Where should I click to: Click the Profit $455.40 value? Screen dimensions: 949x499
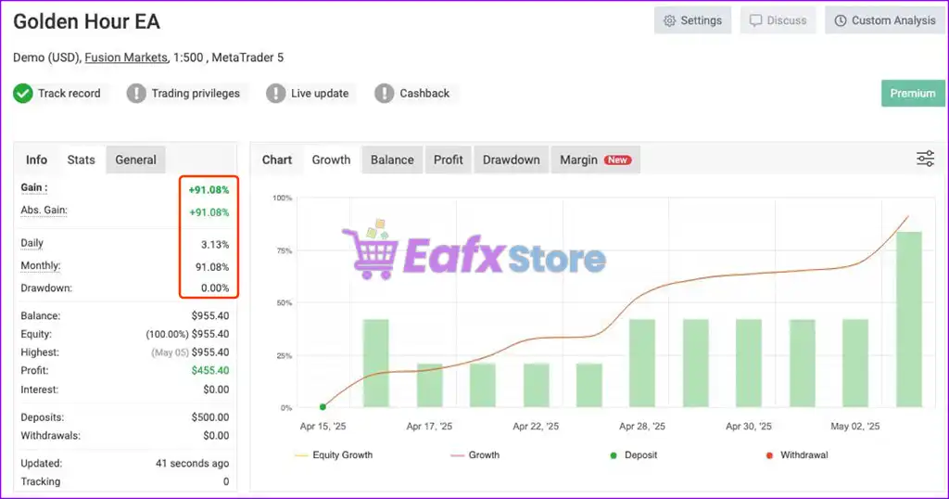pyautogui.click(x=210, y=371)
